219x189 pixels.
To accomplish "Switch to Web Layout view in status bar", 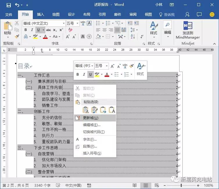I will click(x=157, y=185).
